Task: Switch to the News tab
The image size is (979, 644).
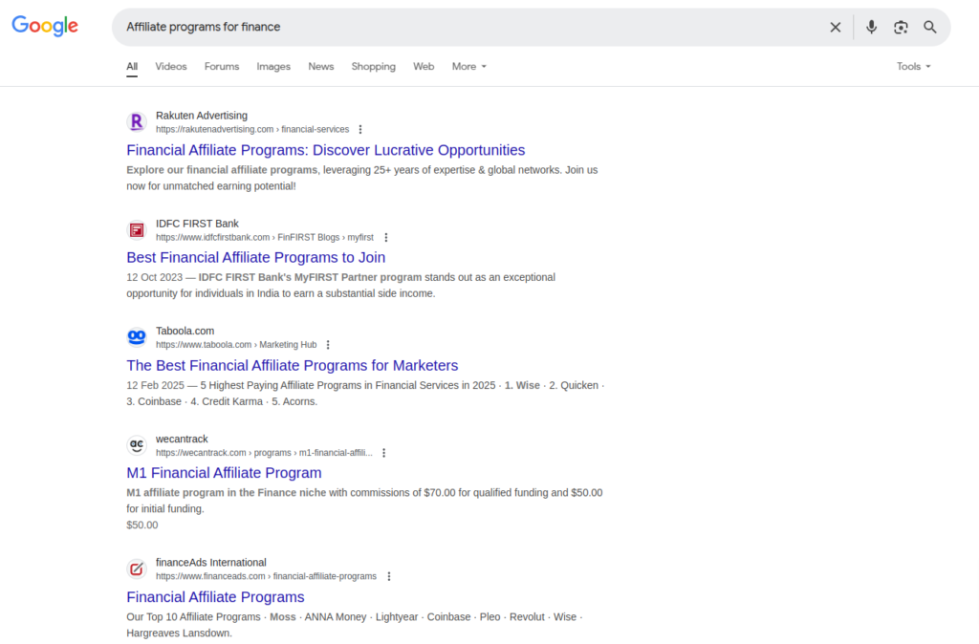Action: pyautogui.click(x=320, y=66)
